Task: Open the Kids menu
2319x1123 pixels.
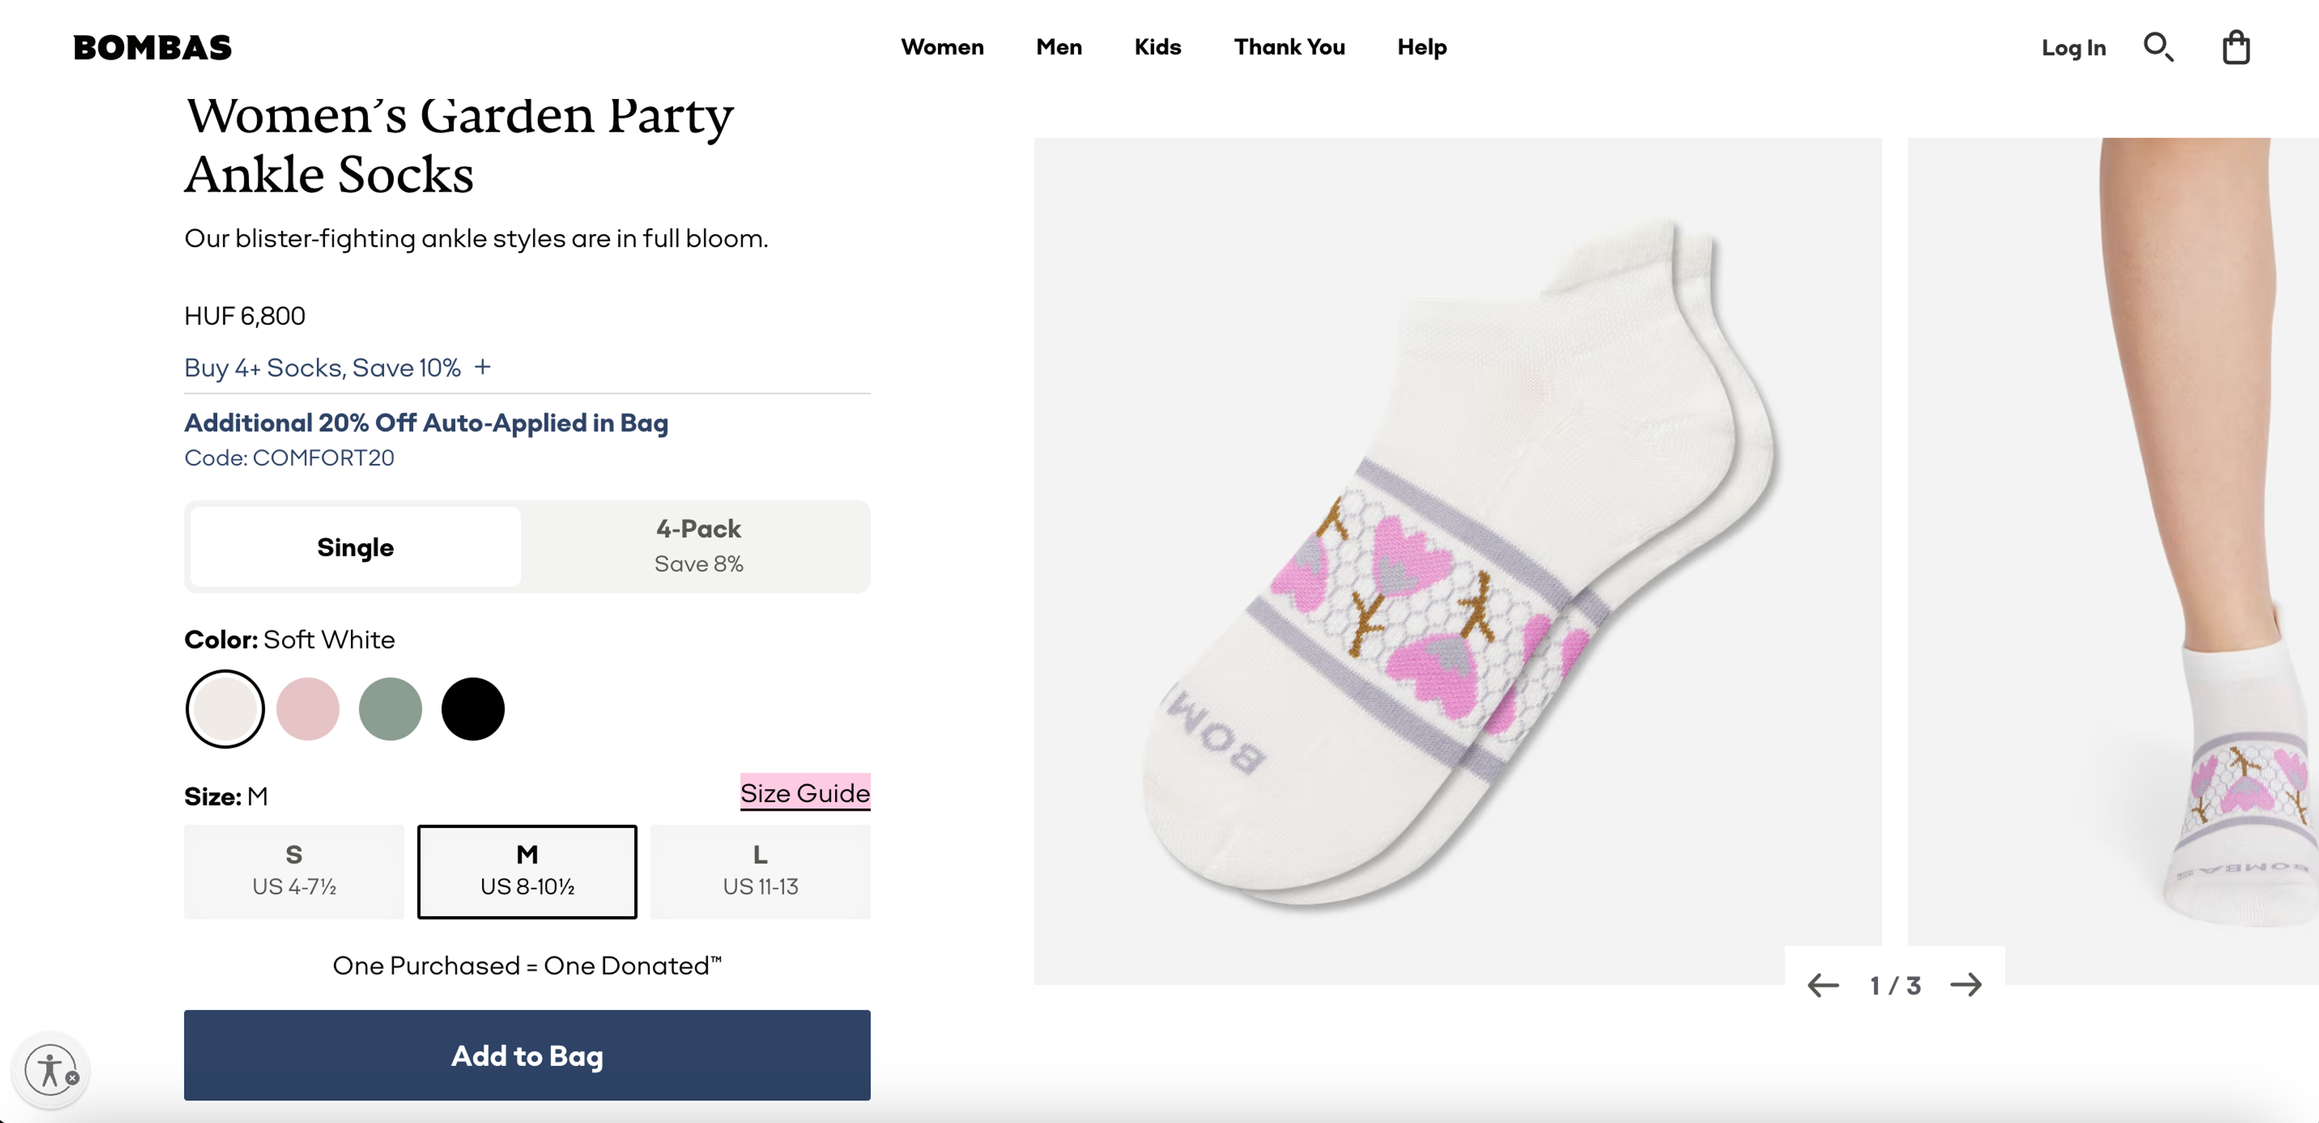Action: click(1157, 48)
